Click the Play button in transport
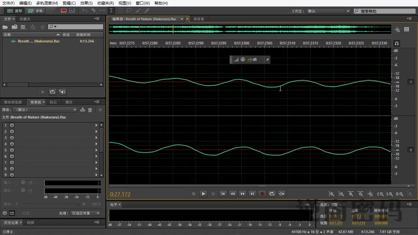 tap(203, 194)
